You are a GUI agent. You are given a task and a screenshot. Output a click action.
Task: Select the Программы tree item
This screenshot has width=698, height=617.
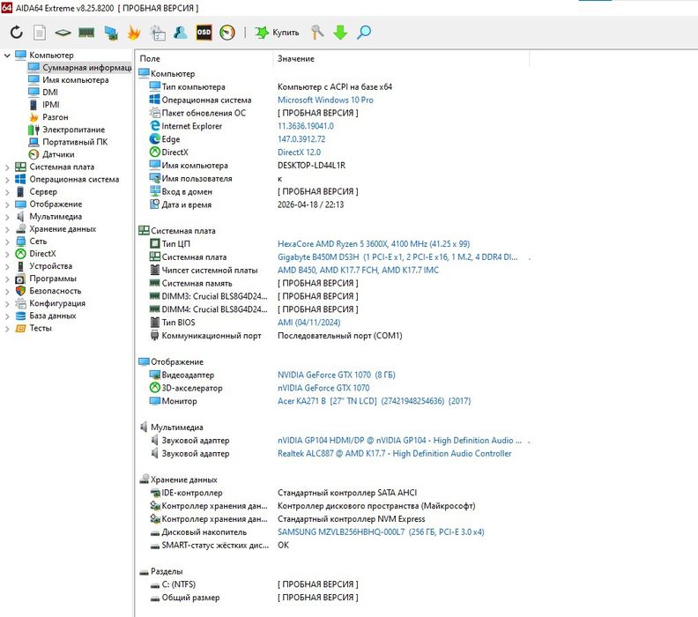[46, 279]
